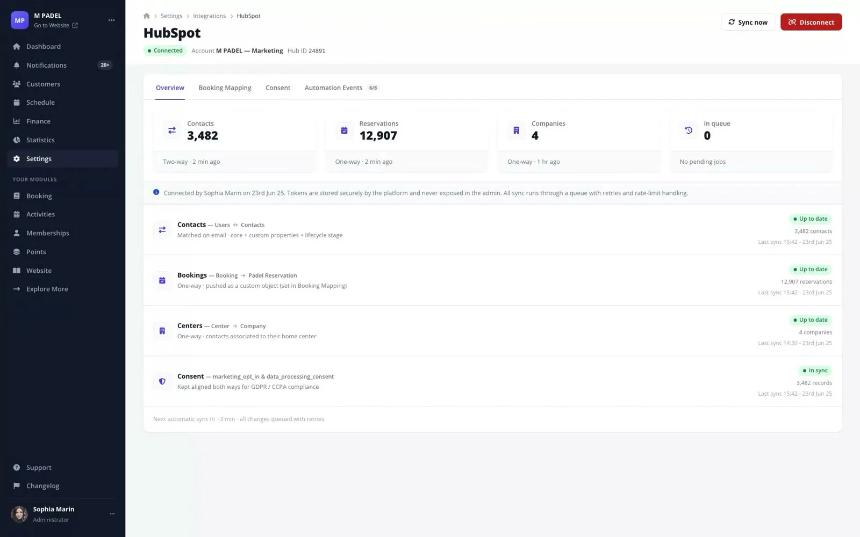This screenshot has height=537, width=860.
Task: Click the Explore More arrow icon
Action: tap(17, 289)
